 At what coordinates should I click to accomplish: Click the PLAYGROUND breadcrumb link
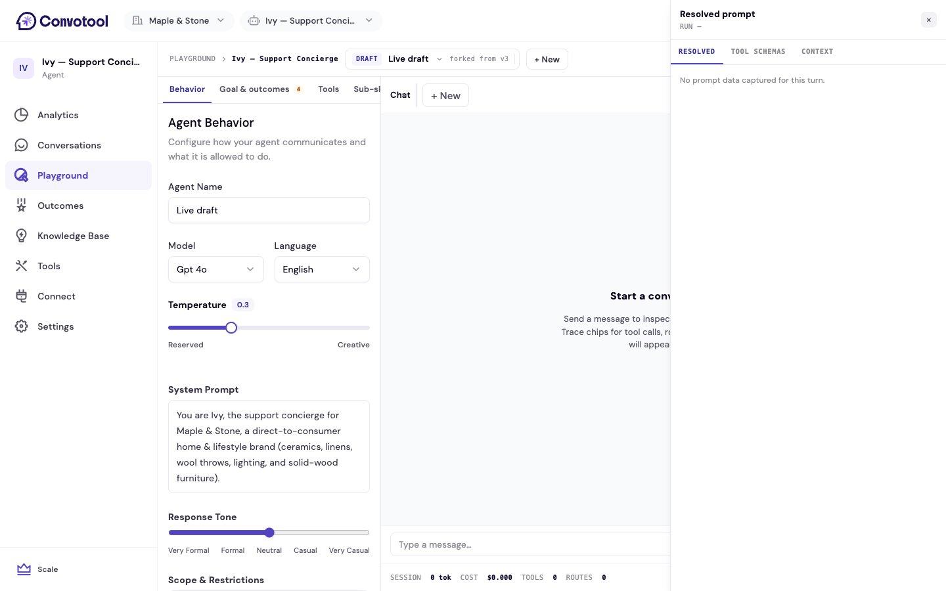(192, 59)
